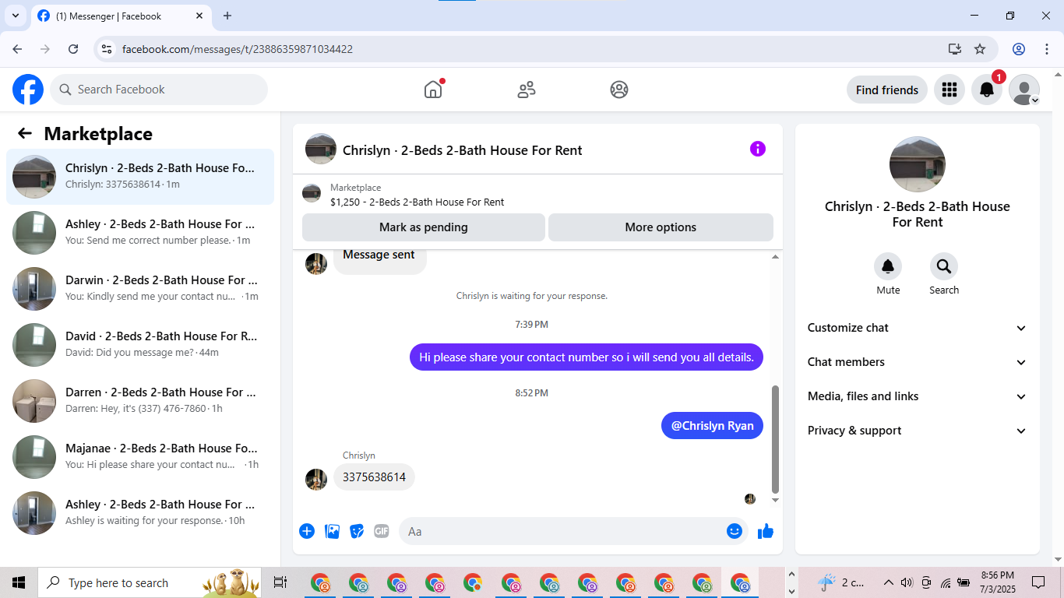1064x598 pixels.
Task: Search in conversation icon
Action: [944, 266]
